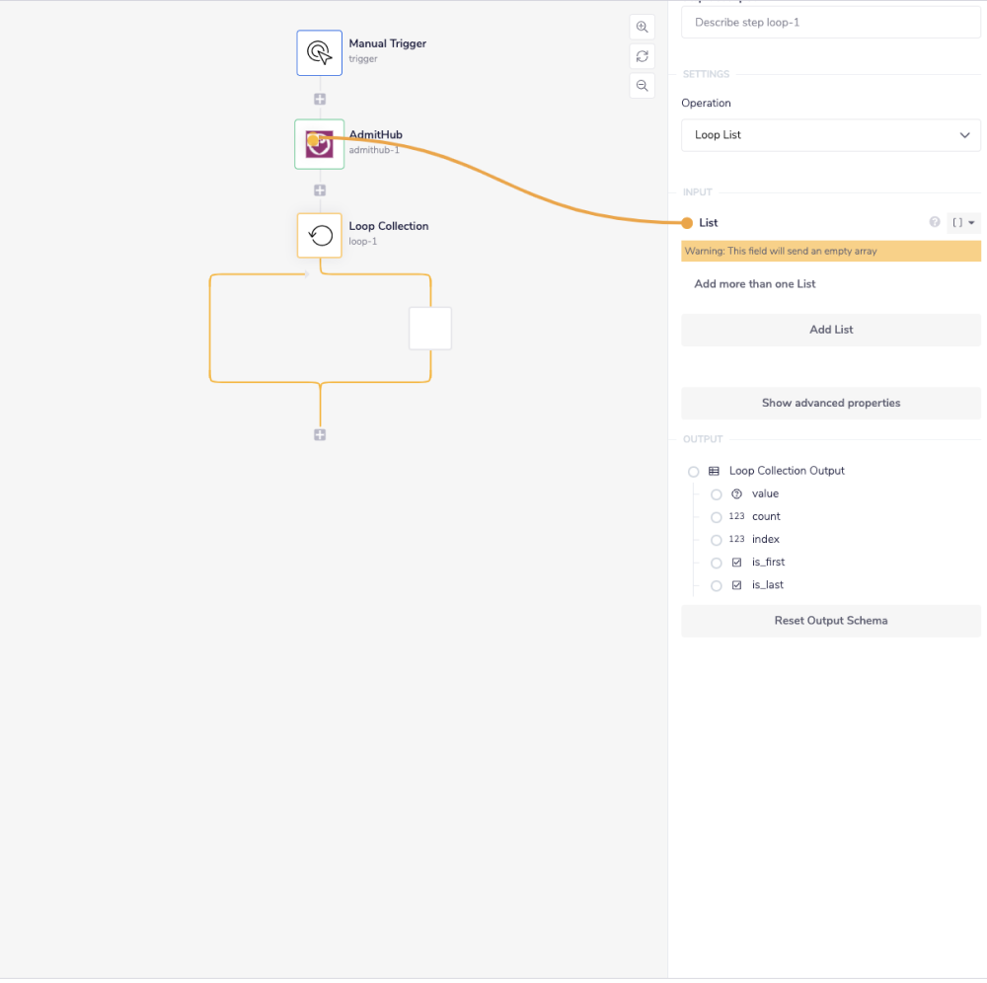Select the is_last output connector circle
Image resolution: width=987 pixels, height=983 pixels.
click(x=717, y=586)
